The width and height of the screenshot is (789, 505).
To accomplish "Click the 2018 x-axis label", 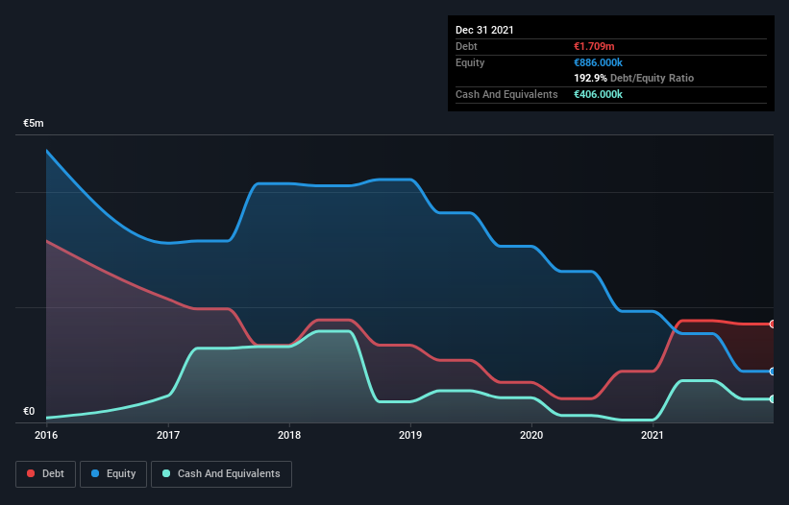I will [289, 435].
